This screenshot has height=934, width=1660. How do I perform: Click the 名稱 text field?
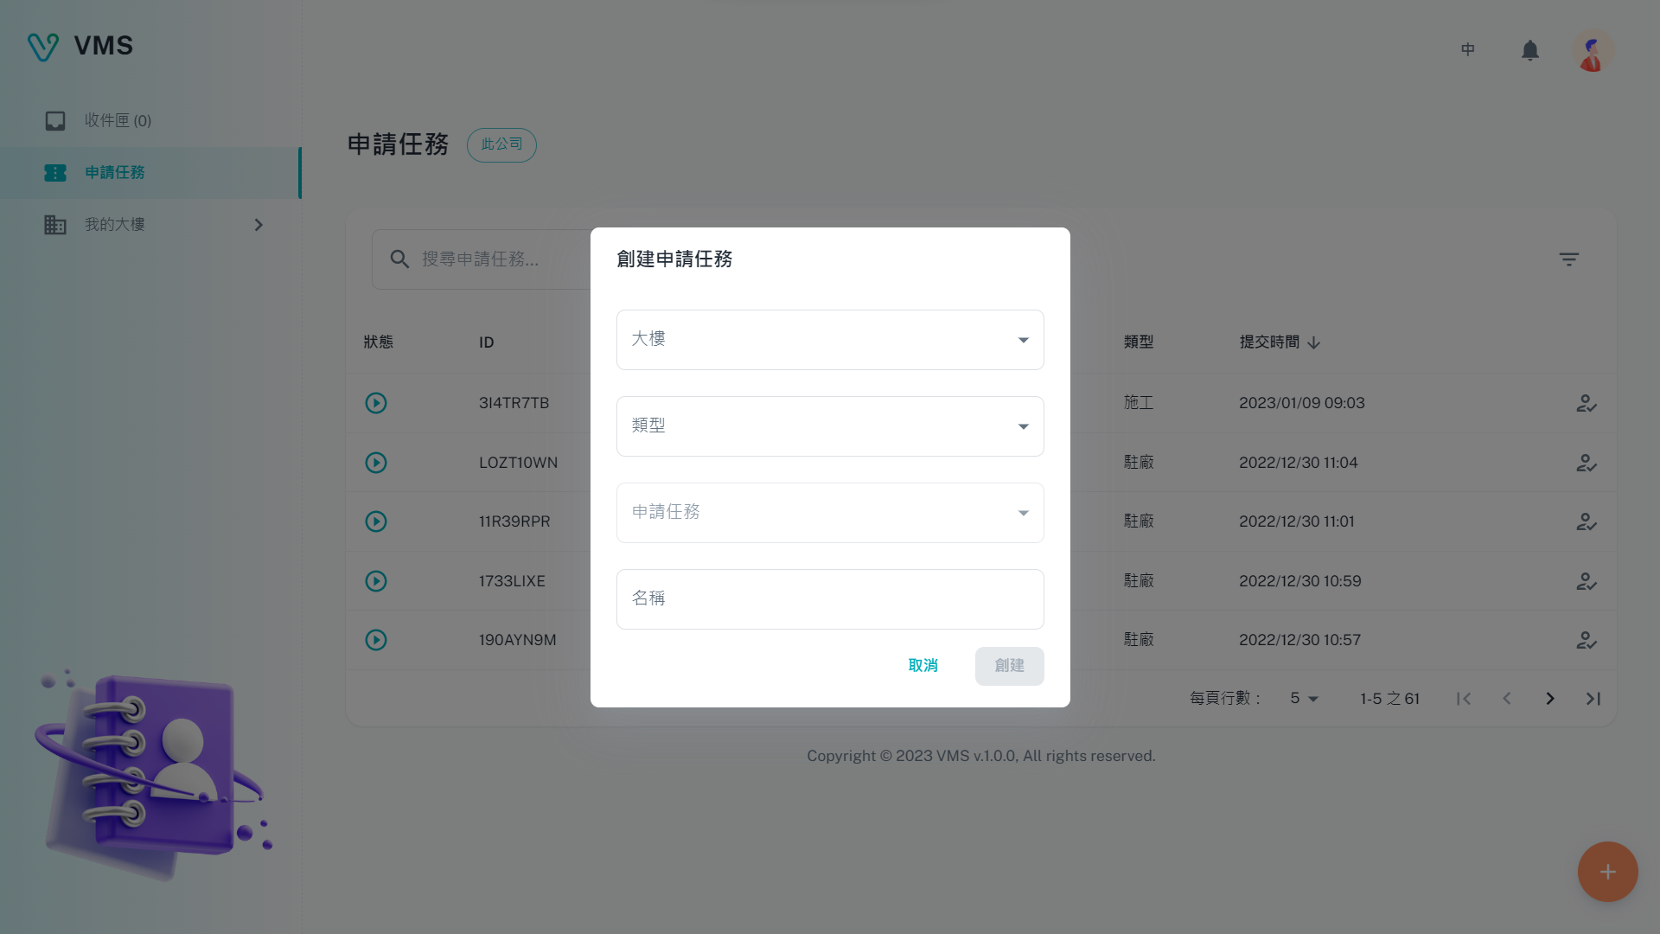pyautogui.click(x=829, y=599)
